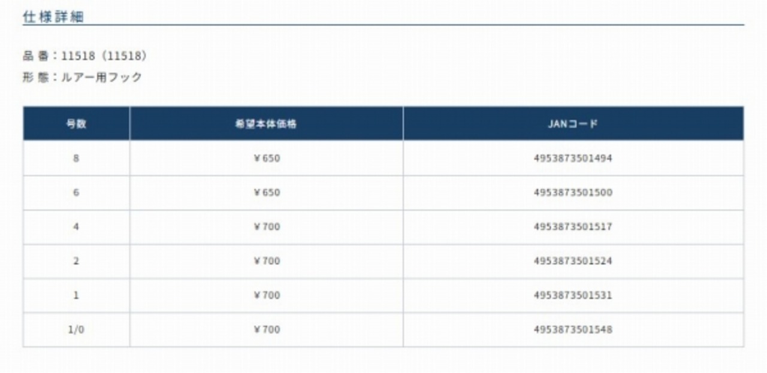Click size 8 in the 号数 column
767x373 pixels.
[76, 159]
